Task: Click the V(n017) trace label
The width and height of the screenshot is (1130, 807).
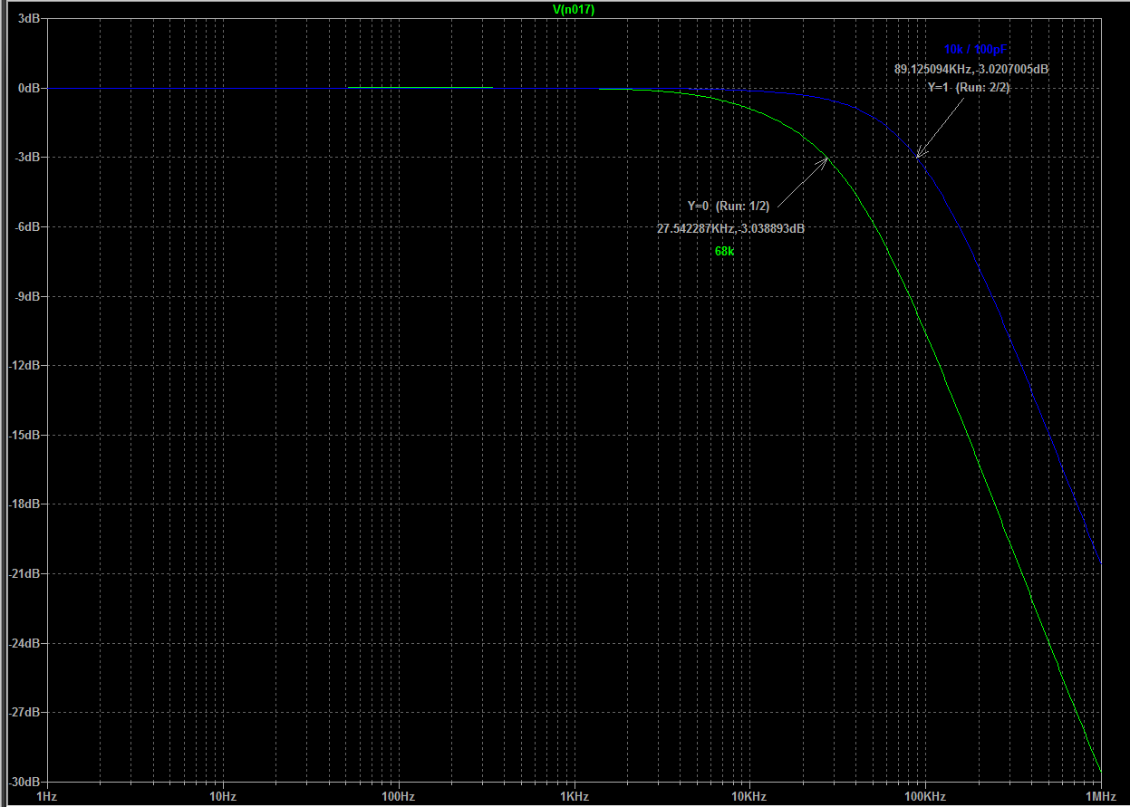Action: click(x=574, y=9)
